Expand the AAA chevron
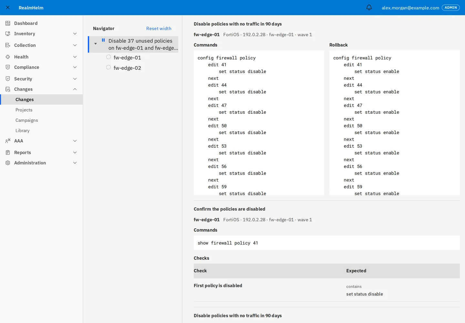The width and height of the screenshot is (465, 323). pos(75,141)
